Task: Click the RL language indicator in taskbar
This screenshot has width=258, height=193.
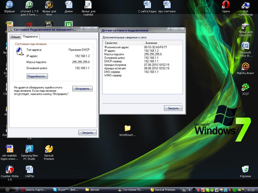Action: click(x=184, y=190)
